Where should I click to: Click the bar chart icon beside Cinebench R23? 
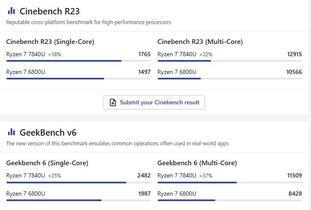coord(11,11)
